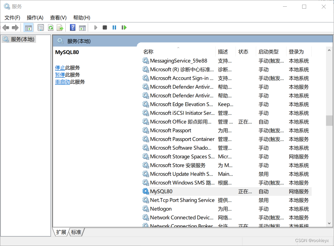334x246 pixels.
Task: Open the 查看(V) menu
Action: point(58,18)
